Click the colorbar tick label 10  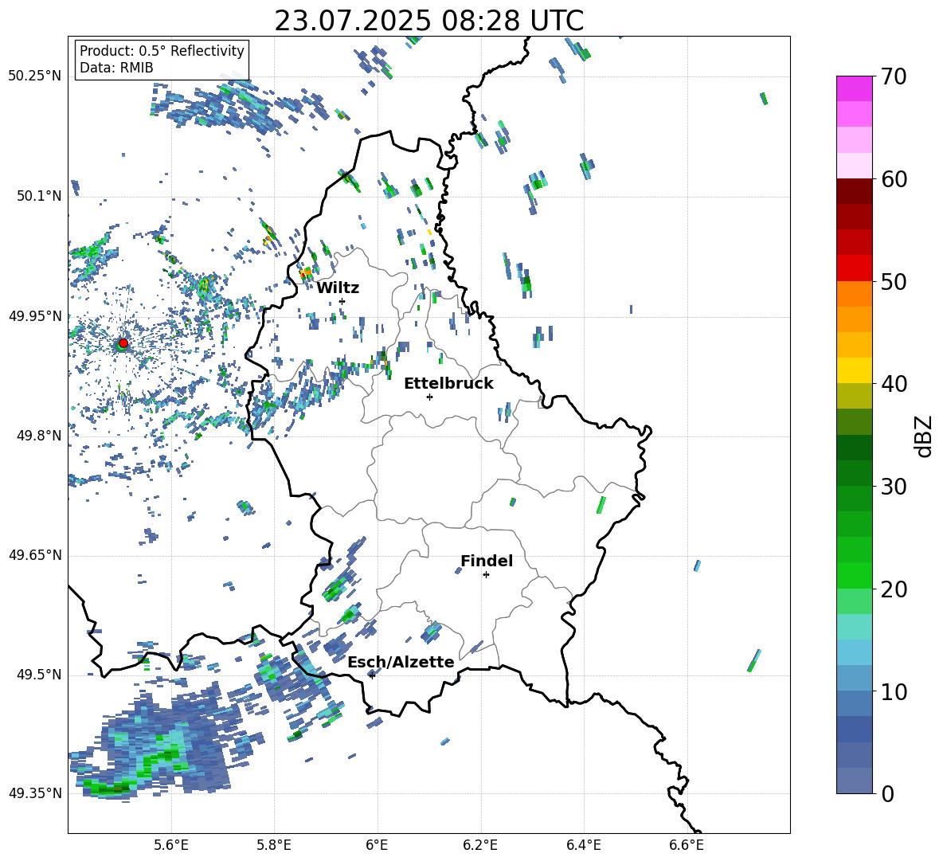click(x=894, y=691)
